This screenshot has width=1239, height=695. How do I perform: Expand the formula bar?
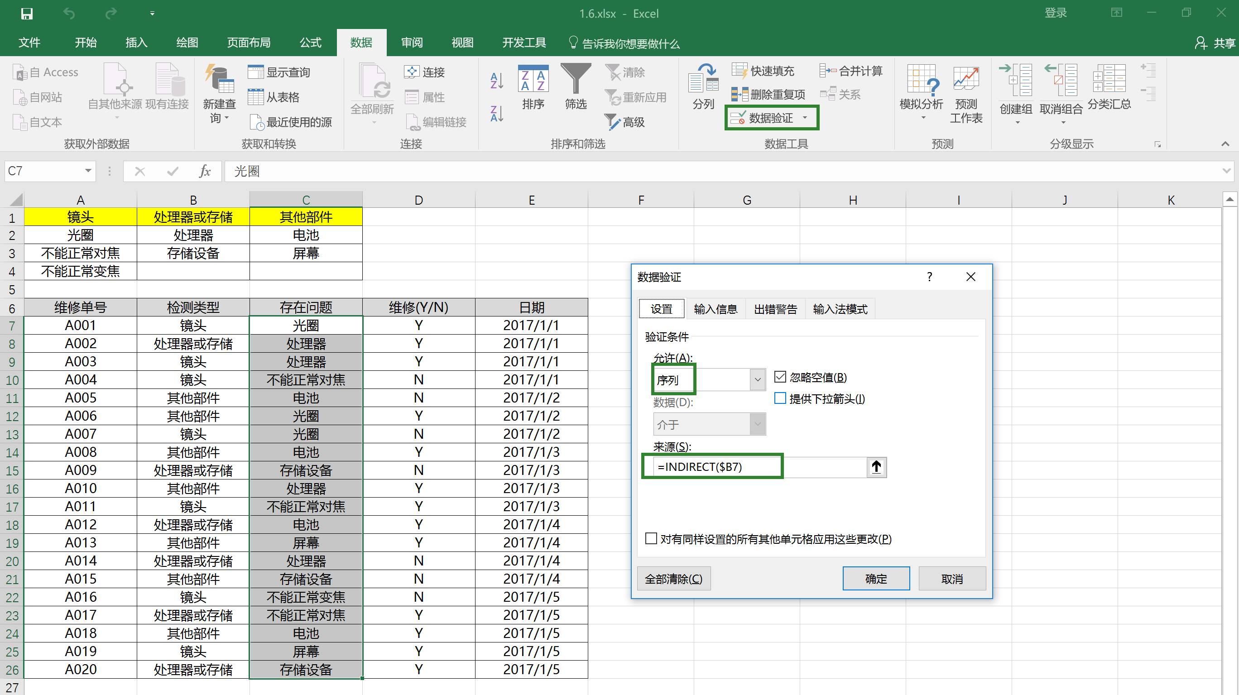click(1225, 171)
